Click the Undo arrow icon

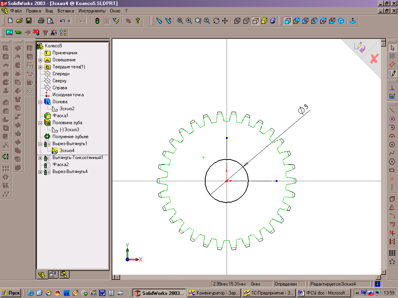(63, 21)
